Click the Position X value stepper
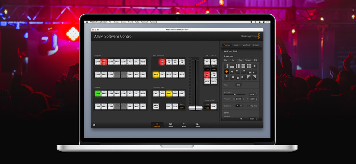This screenshot has width=356, height=164. pyautogui.click(x=243, y=99)
